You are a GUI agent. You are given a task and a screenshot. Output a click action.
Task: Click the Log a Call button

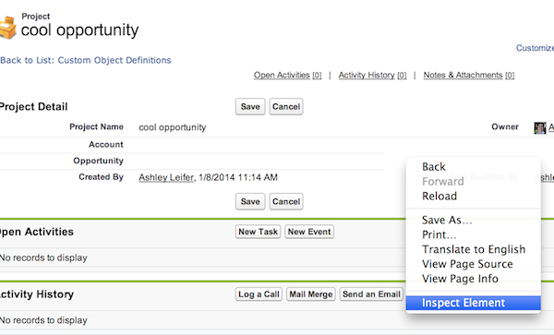[259, 294]
